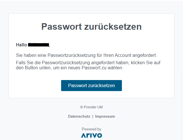Viewport: 183px width, 140px height.
Task: Click the large Passwort zurücksetzen heading
Action: [91, 27]
